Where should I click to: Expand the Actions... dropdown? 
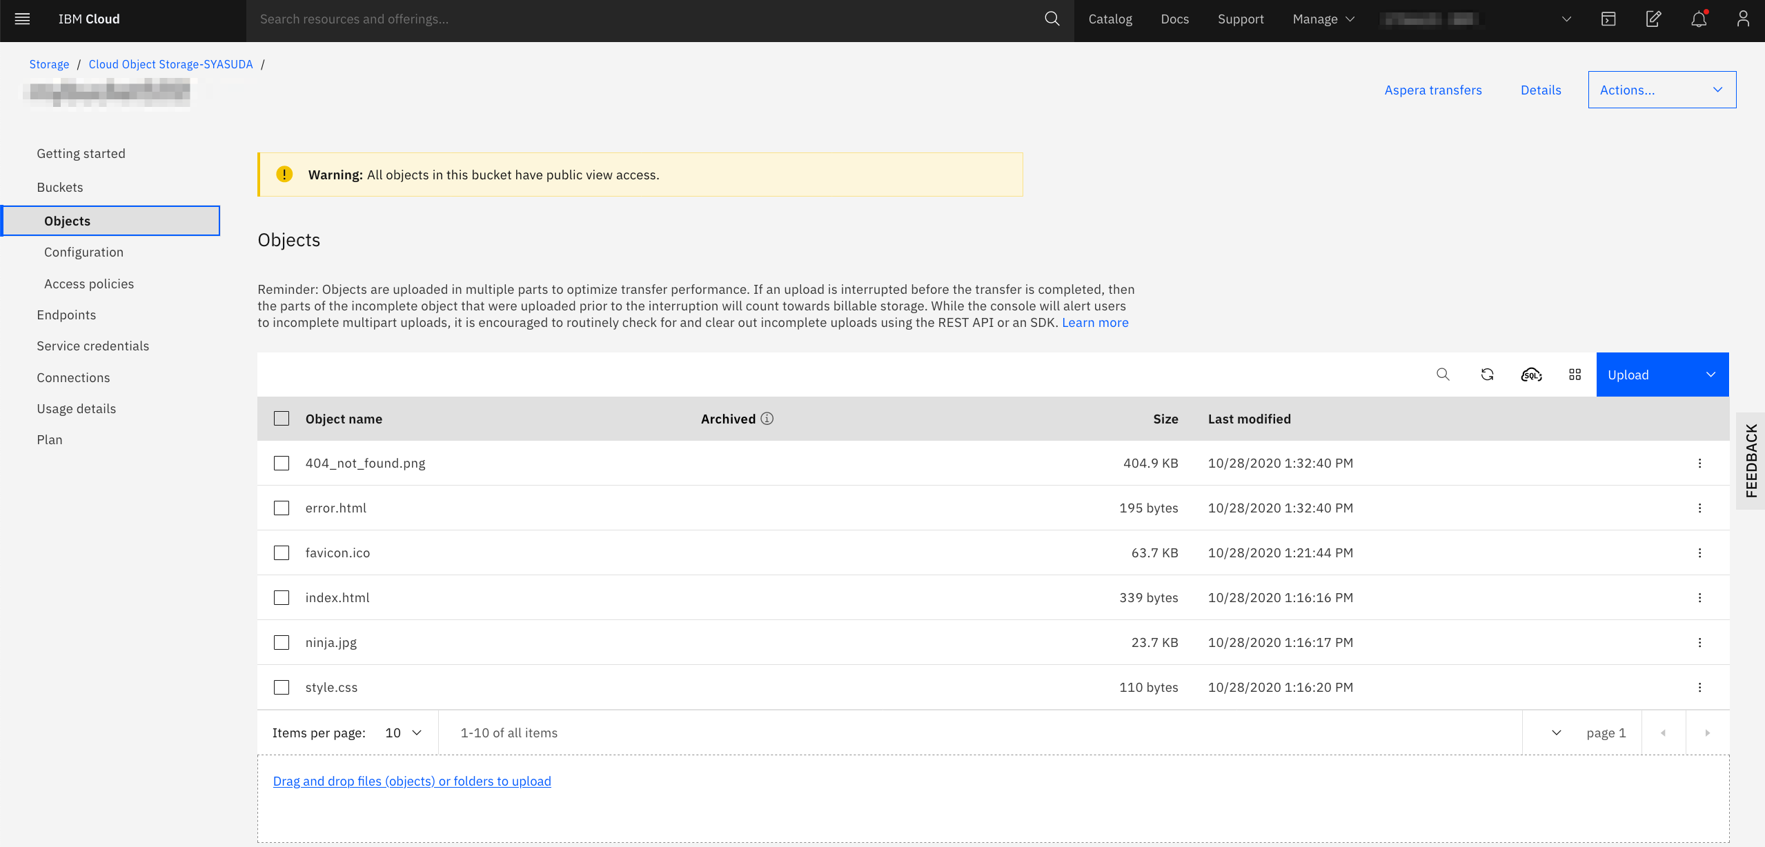click(x=1662, y=90)
